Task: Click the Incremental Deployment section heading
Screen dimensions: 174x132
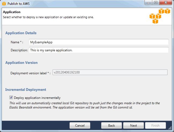Action: click(x=26, y=90)
